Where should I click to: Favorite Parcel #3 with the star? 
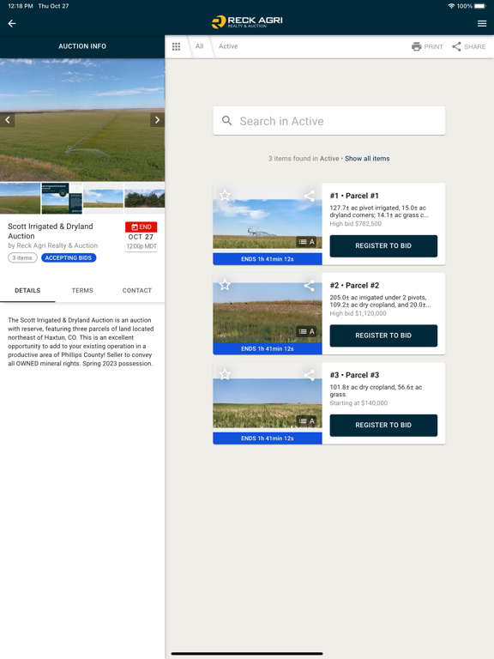[x=225, y=374]
